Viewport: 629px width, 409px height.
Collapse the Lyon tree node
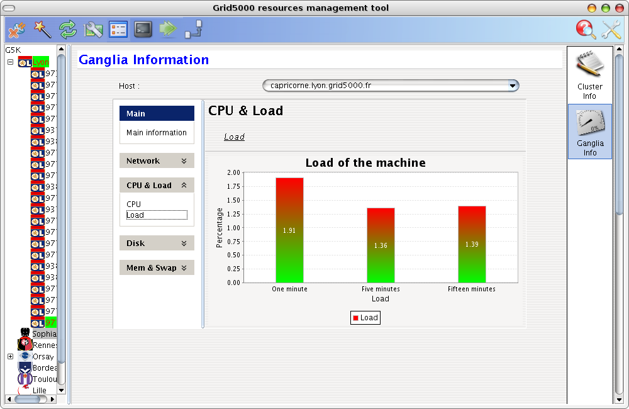(11, 62)
